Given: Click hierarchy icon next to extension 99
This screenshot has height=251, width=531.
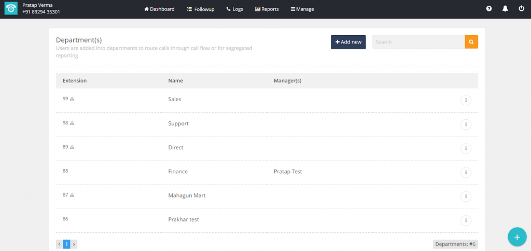Looking at the screenshot, I should pos(72,99).
